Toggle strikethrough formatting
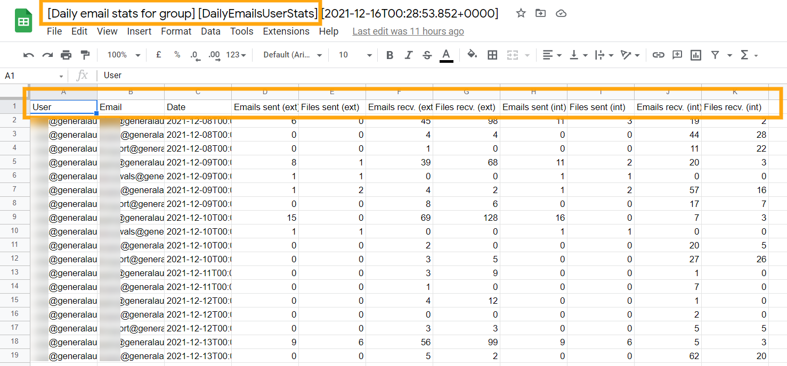This screenshot has height=366, width=787. [x=427, y=55]
